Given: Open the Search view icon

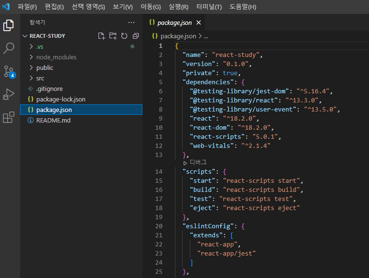Looking at the screenshot, I should [9, 48].
